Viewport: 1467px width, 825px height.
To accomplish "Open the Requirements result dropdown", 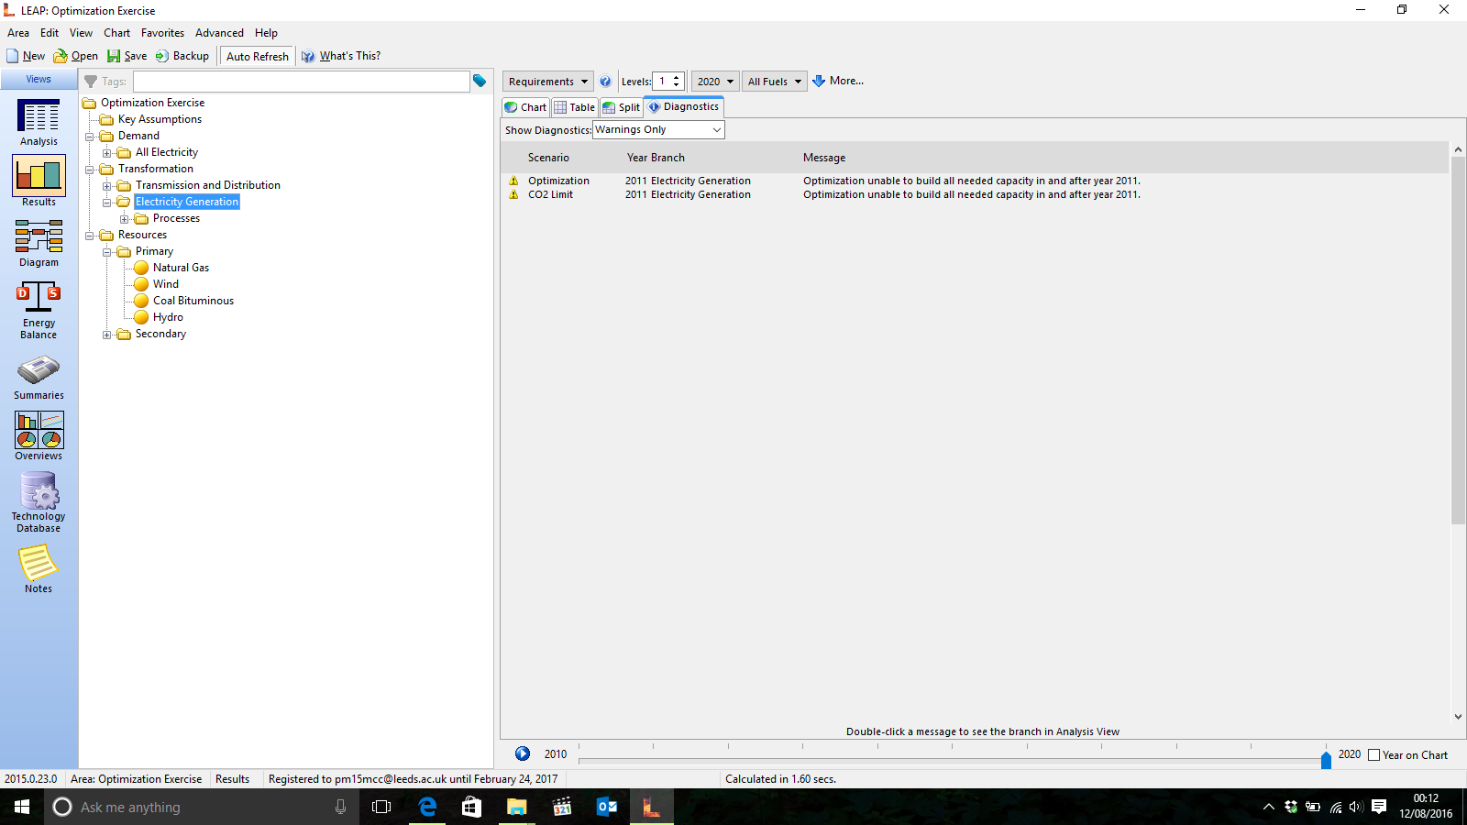I will pos(547,82).
